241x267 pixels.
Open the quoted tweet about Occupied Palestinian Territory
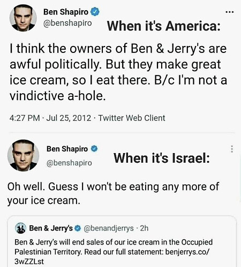122,241
